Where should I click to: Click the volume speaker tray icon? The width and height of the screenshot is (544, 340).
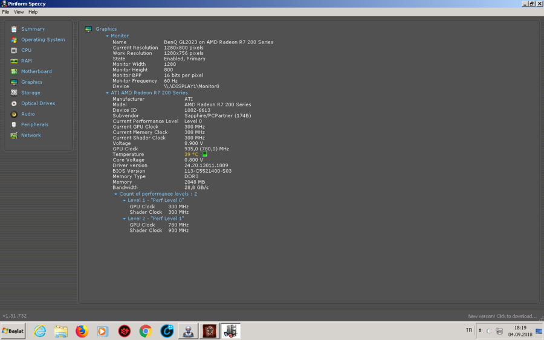click(x=489, y=331)
